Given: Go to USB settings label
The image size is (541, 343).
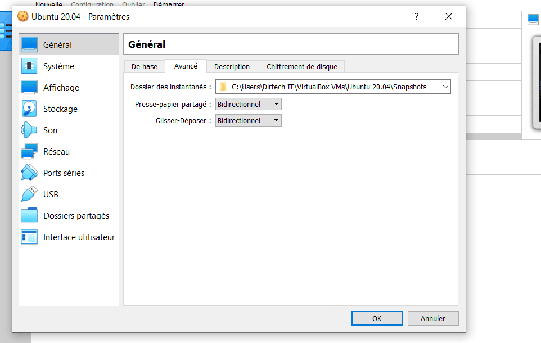Looking at the screenshot, I should (51, 195).
